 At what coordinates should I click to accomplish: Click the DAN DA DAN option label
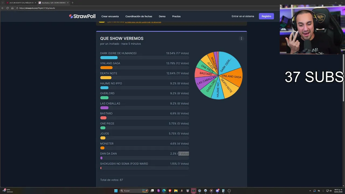click(x=108, y=154)
